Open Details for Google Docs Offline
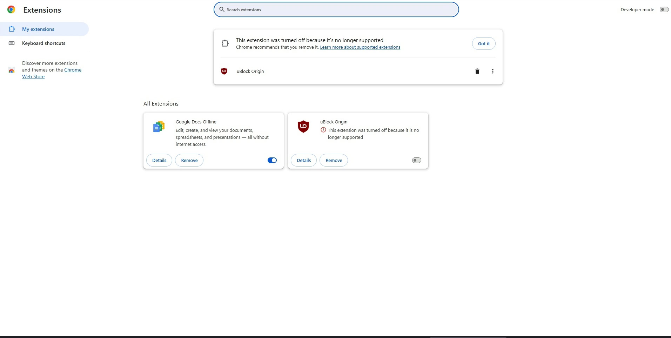 159,160
